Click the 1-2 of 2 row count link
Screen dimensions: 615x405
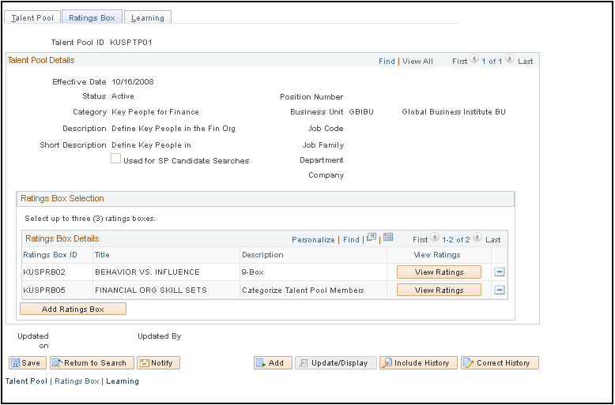click(x=456, y=240)
